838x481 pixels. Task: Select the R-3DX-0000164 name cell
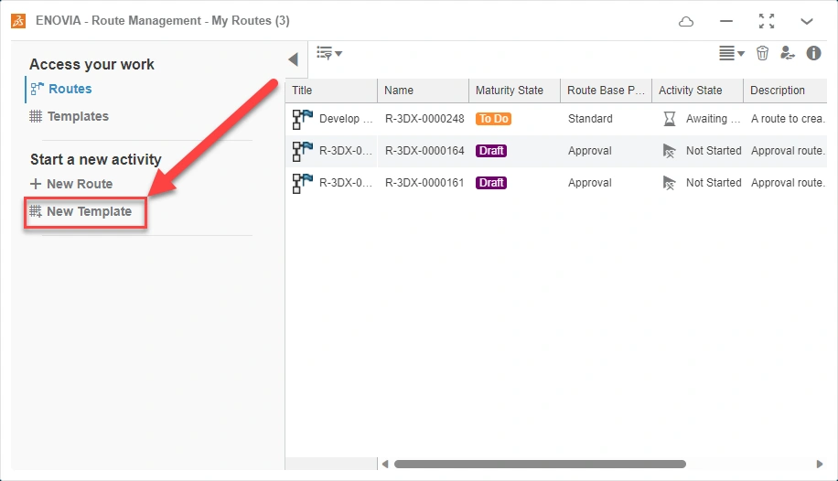coord(424,151)
